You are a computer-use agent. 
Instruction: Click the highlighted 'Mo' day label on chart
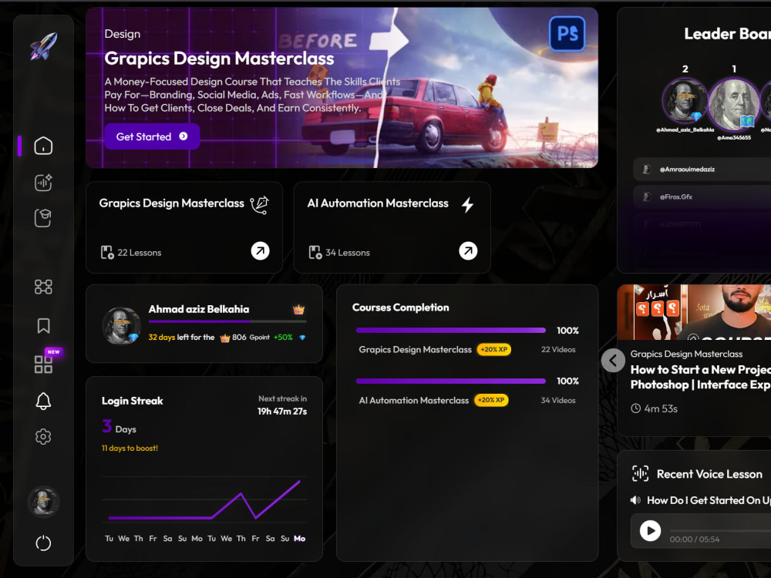click(299, 539)
